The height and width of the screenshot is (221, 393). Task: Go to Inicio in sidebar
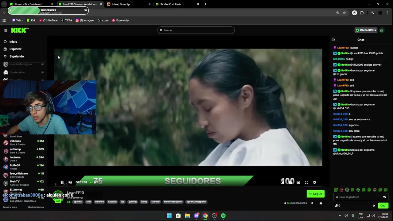(13, 42)
